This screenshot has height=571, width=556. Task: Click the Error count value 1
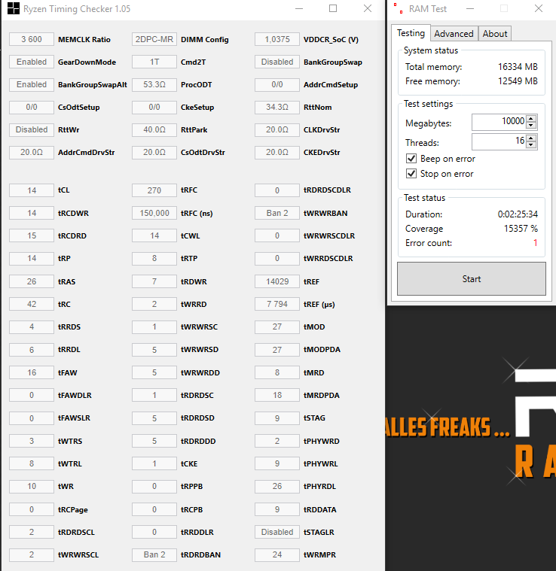tap(535, 243)
